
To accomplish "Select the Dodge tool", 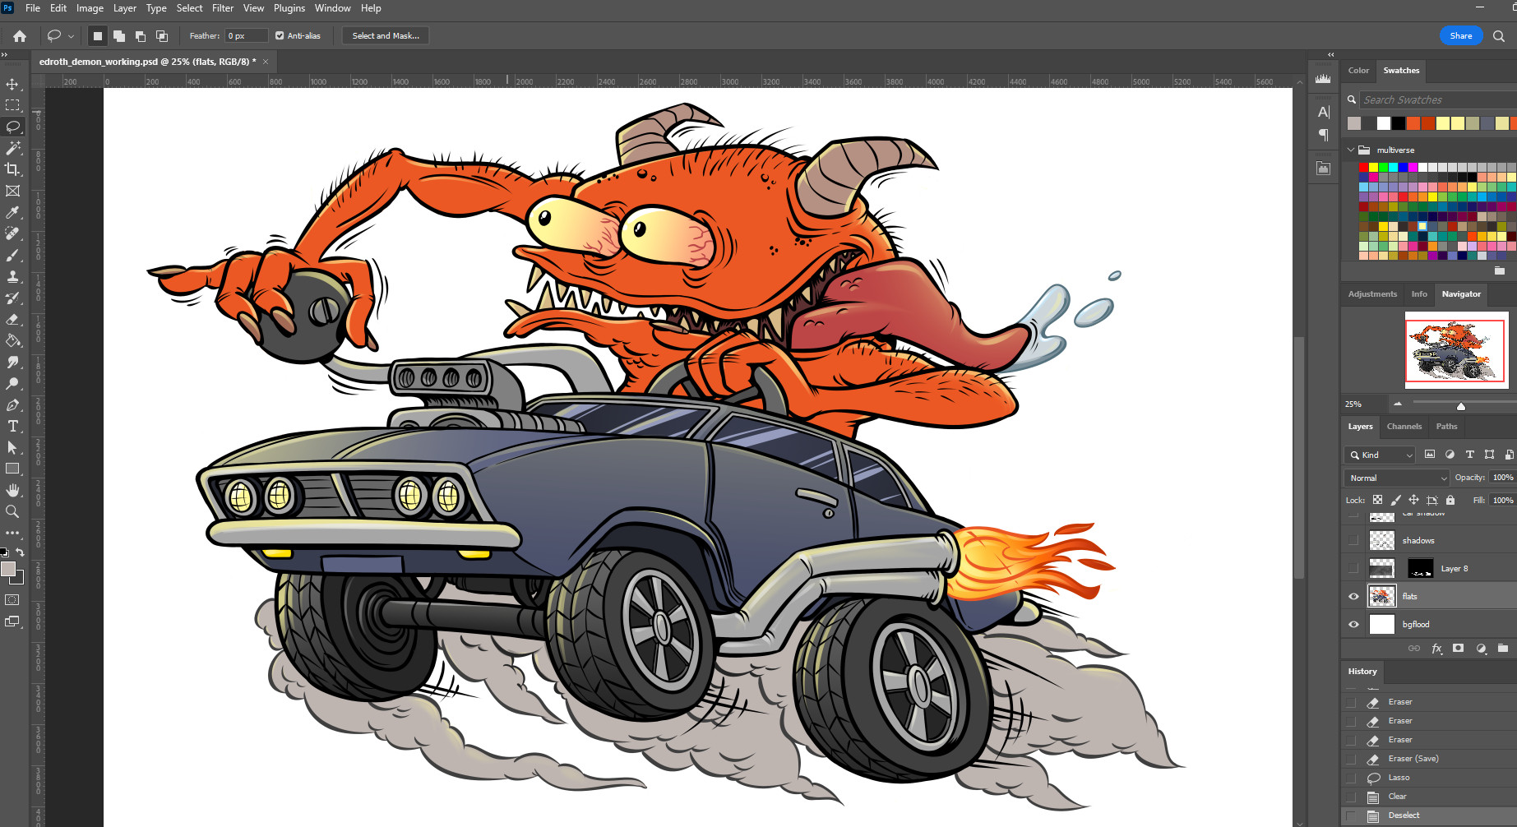I will pos(12,383).
